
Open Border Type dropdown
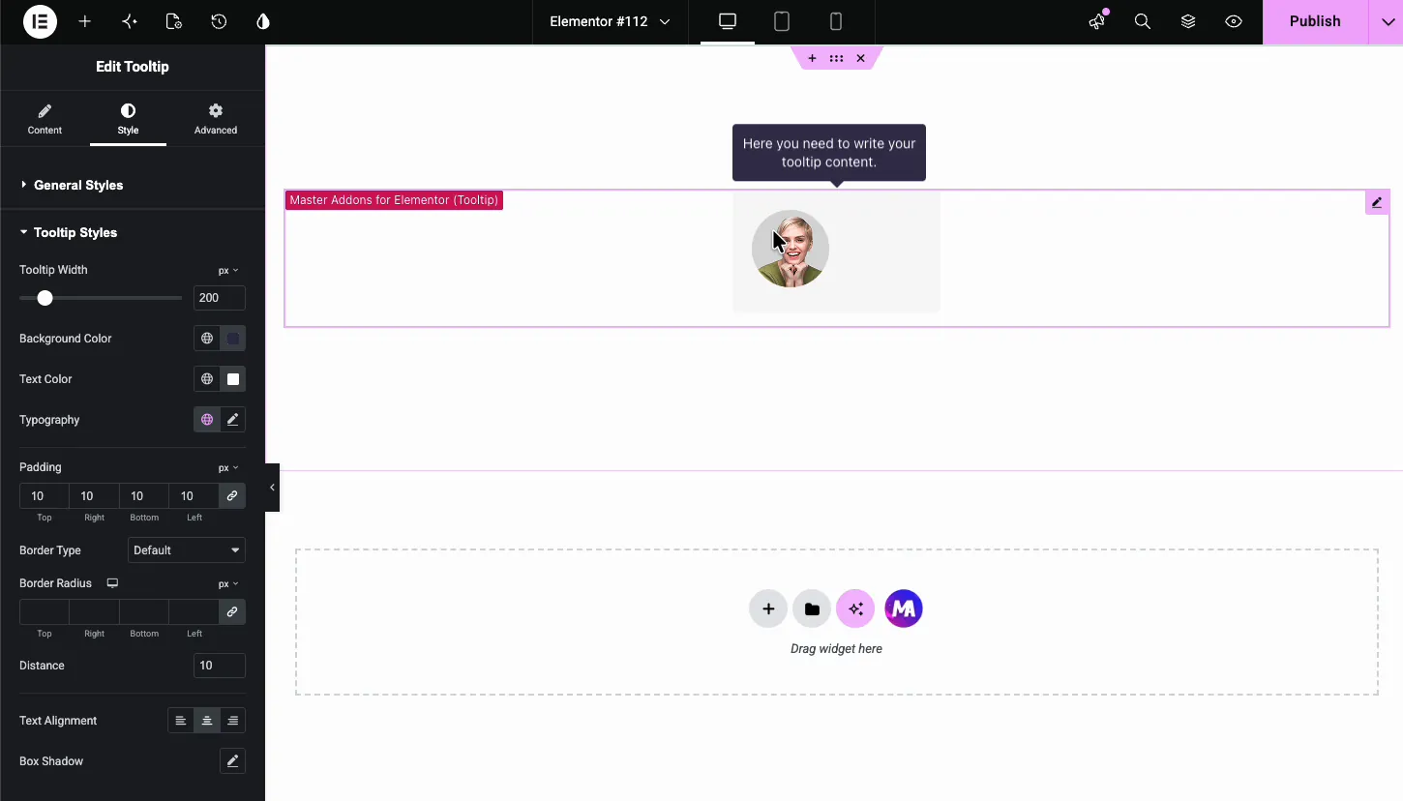pos(187,550)
